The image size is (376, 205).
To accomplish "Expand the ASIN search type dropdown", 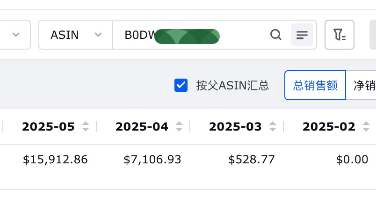I will tap(76, 35).
